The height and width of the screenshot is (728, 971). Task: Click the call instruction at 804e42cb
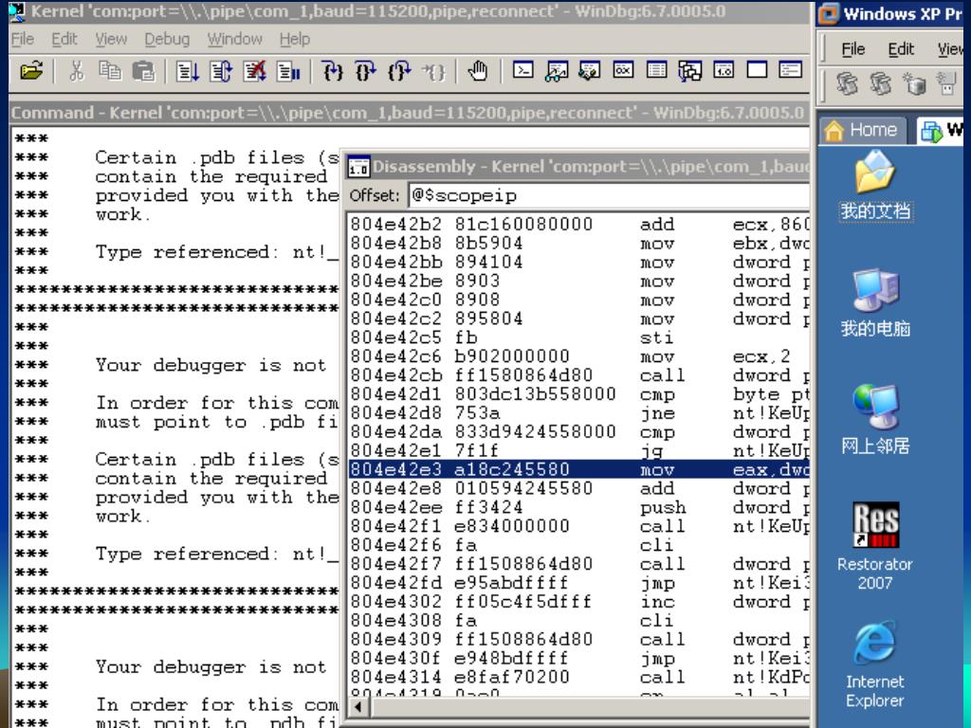(579, 375)
